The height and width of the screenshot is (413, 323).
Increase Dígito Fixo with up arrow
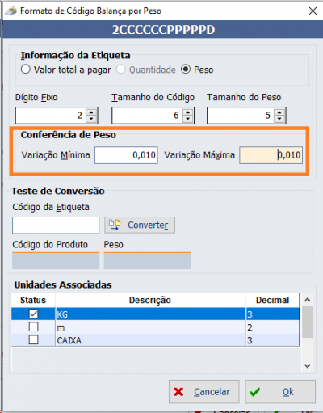[91, 112]
